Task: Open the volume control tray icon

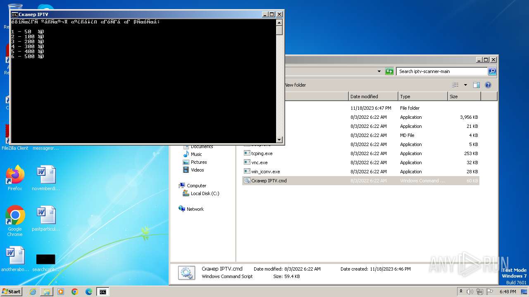Action: [470, 292]
